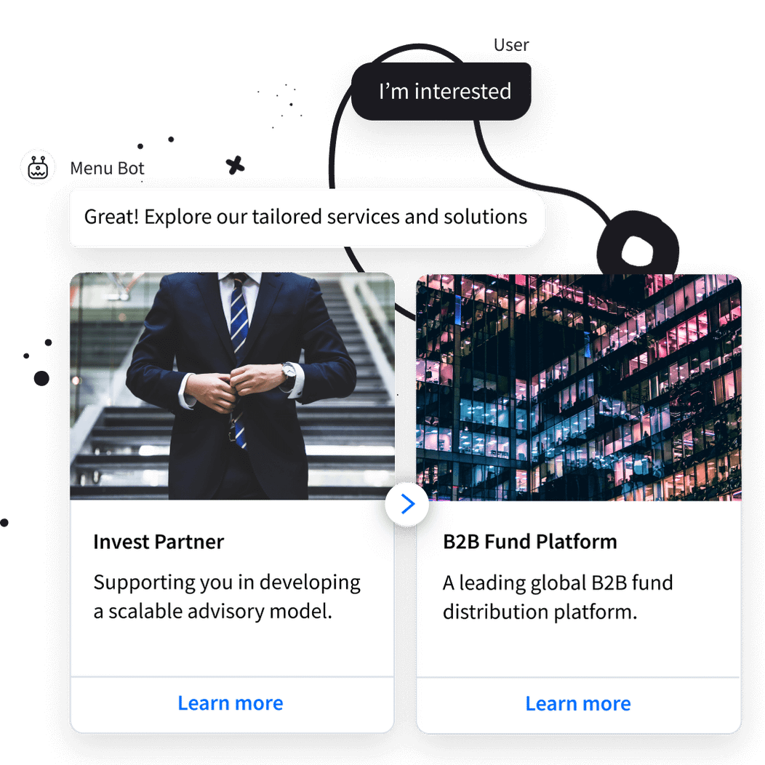Click the Menu Bot robot avatar icon
The height and width of the screenshot is (765, 765).
pos(38,168)
